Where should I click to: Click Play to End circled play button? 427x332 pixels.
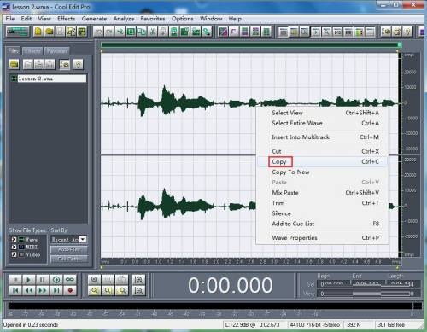click(x=56, y=280)
